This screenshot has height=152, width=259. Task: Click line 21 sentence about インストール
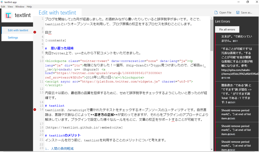tap(105, 140)
